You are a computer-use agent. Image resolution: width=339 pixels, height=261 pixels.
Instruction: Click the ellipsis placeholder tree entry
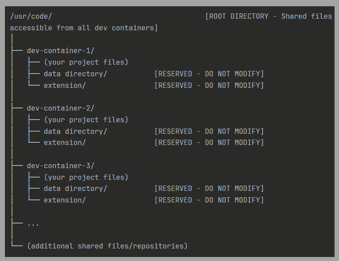pyautogui.click(x=33, y=224)
